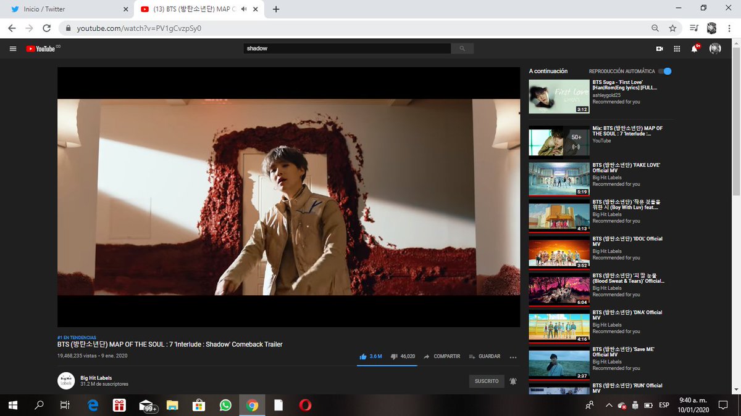
Task: Open Blood Sweat & Tears video thumbnail
Action: tap(559, 288)
